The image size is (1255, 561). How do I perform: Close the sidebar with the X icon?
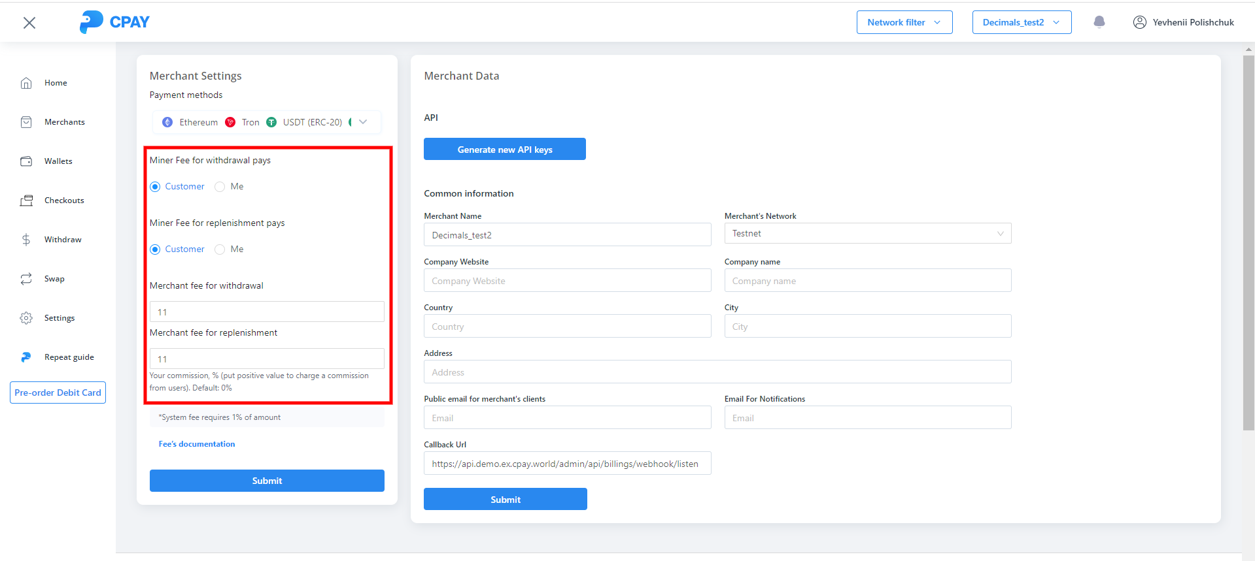pos(29,23)
